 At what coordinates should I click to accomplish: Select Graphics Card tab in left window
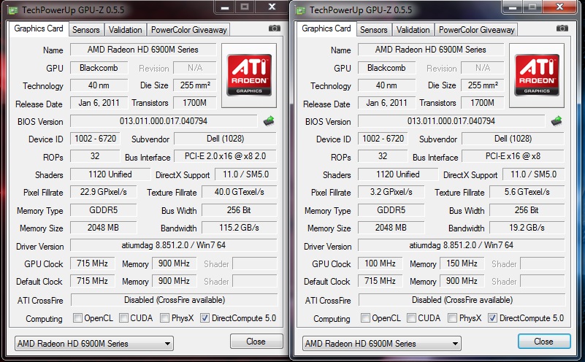click(39, 28)
